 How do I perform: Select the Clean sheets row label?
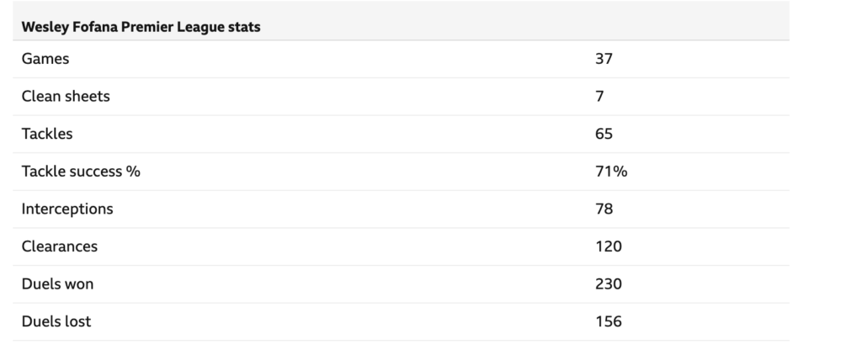pos(66,96)
